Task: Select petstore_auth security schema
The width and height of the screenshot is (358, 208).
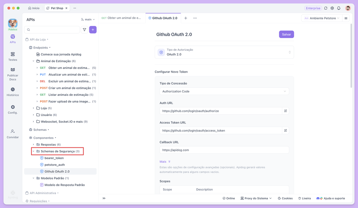Action: click(x=55, y=165)
